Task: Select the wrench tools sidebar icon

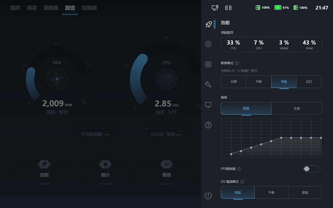Action: (x=208, y=84)
